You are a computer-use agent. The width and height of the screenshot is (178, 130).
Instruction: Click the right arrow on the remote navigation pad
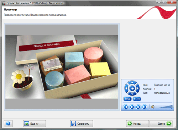138,88
